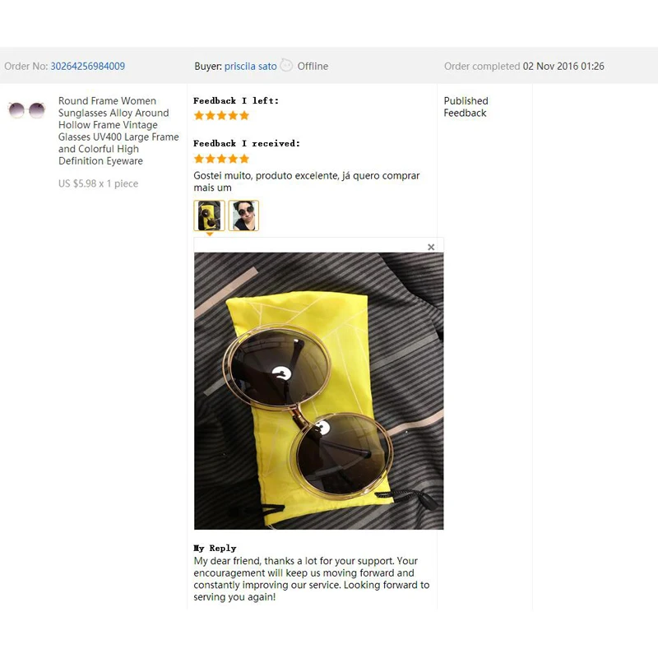Click the chat face icon beside buyer name
658x658 pixels.
point(286,65)
